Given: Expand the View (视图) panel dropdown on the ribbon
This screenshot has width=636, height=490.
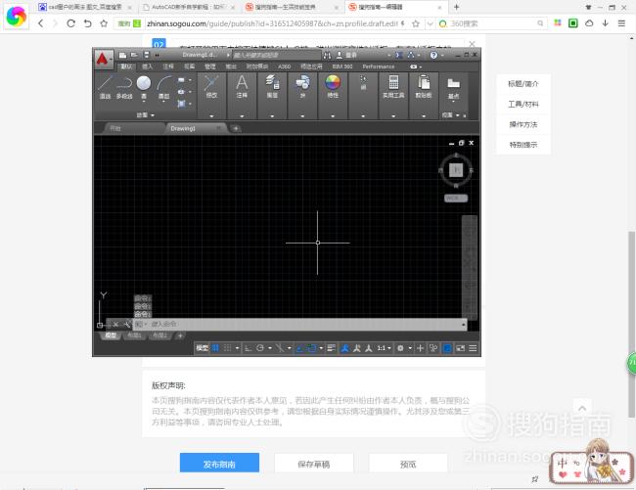Looking at the screenshot, I should pos(453,115).
